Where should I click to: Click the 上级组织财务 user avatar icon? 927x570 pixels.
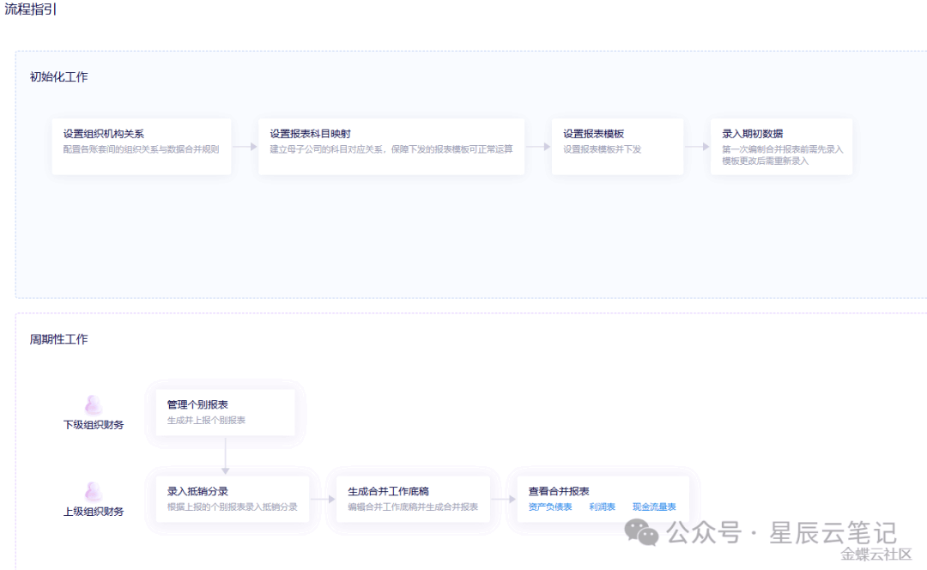coord(94,492)
